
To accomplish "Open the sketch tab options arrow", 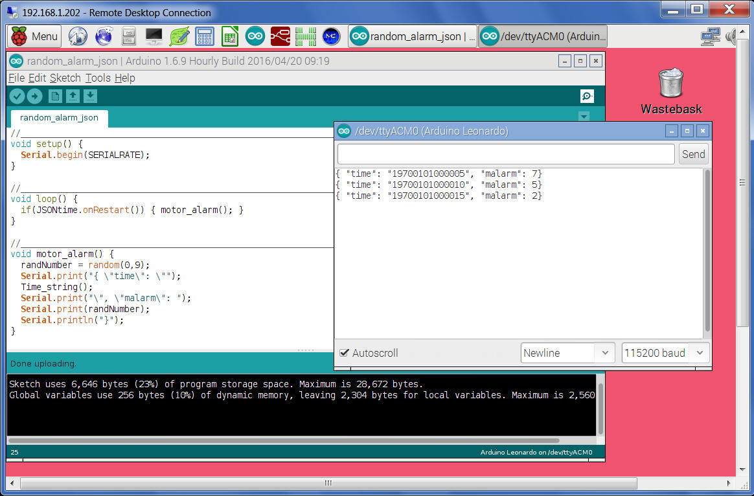I will [584, 117].
